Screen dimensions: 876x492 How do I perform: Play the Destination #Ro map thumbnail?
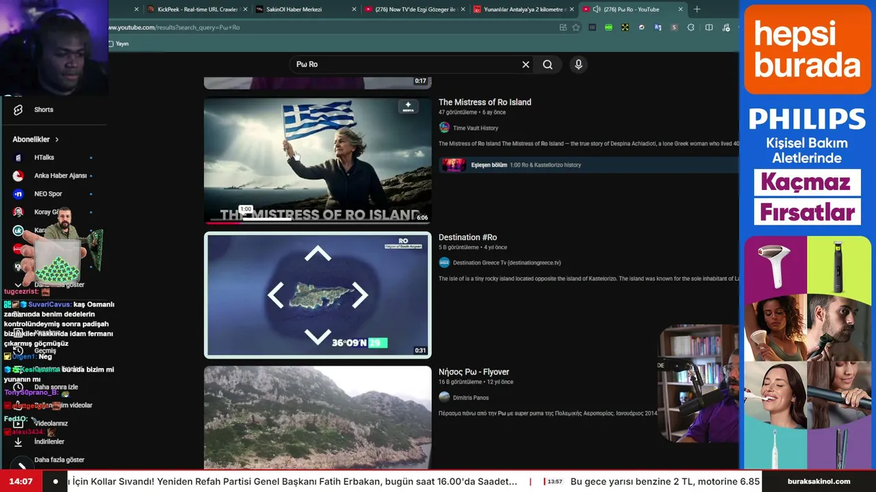click(318, 295)
